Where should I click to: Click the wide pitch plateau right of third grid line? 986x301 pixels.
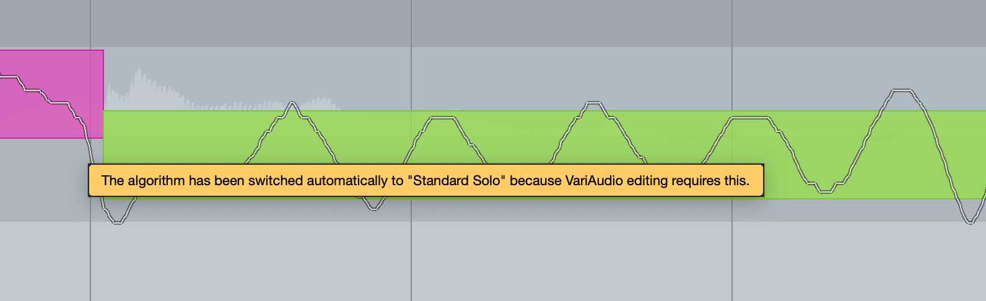tap(750, 118)
